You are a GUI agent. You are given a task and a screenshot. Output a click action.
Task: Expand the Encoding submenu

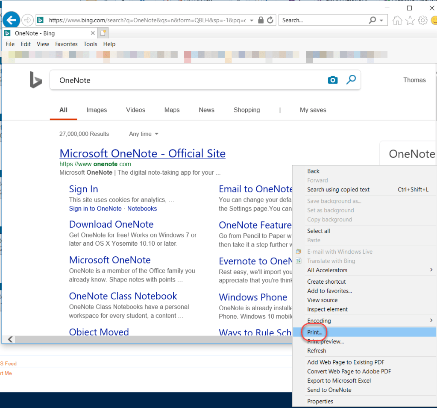tap(320, 320)
